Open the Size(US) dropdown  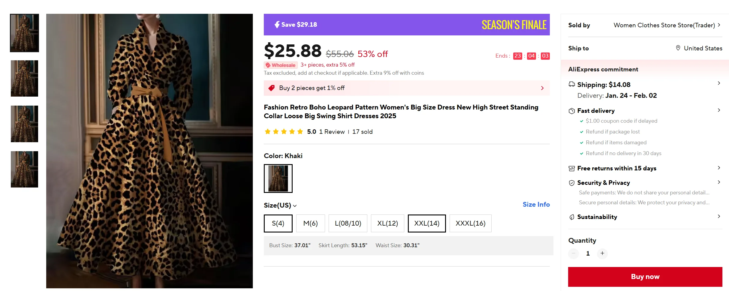[x=280, y=205]
